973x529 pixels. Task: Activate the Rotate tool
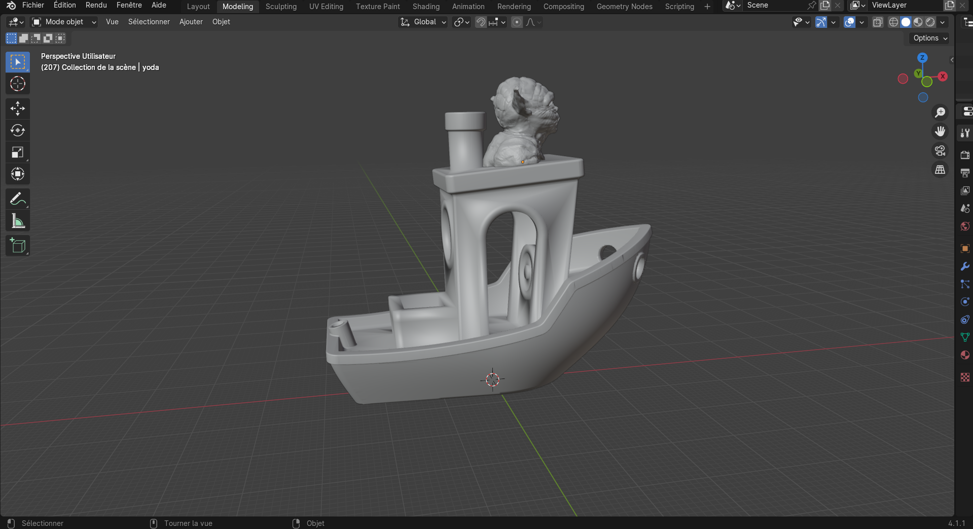[x=17, y=130]
